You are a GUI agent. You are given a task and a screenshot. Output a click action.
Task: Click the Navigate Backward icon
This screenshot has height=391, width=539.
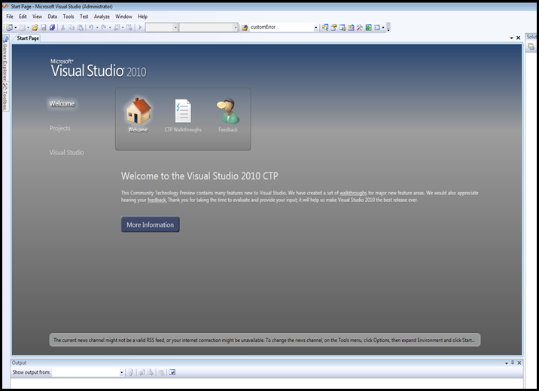(117, 27)
